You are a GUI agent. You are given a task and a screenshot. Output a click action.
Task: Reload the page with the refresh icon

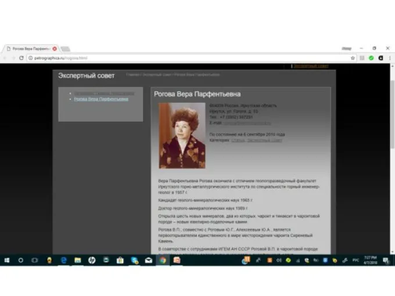point(21,58)
